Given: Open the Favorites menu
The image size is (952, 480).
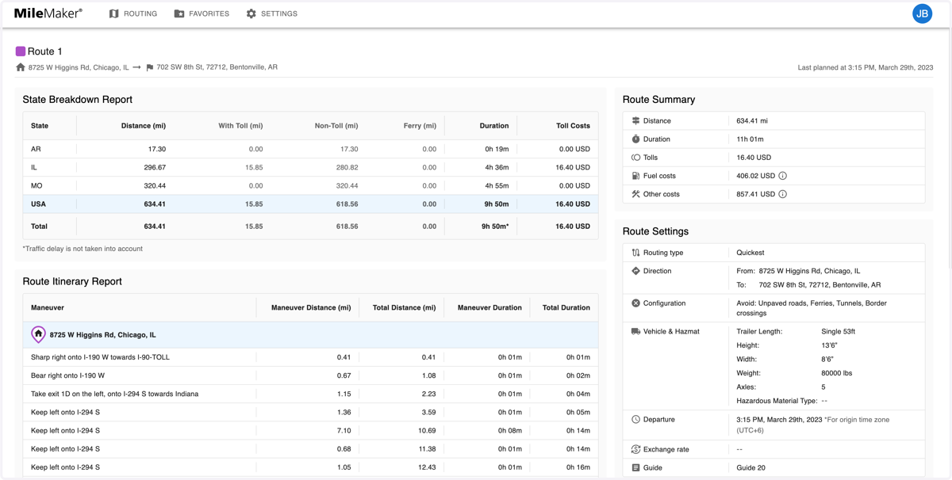Looking at the screenshot, I should click(202, 13).
